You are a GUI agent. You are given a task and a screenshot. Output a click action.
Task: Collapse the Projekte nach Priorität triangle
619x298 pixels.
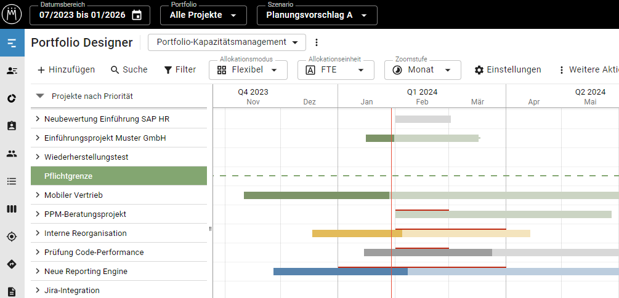coord(39,96)
